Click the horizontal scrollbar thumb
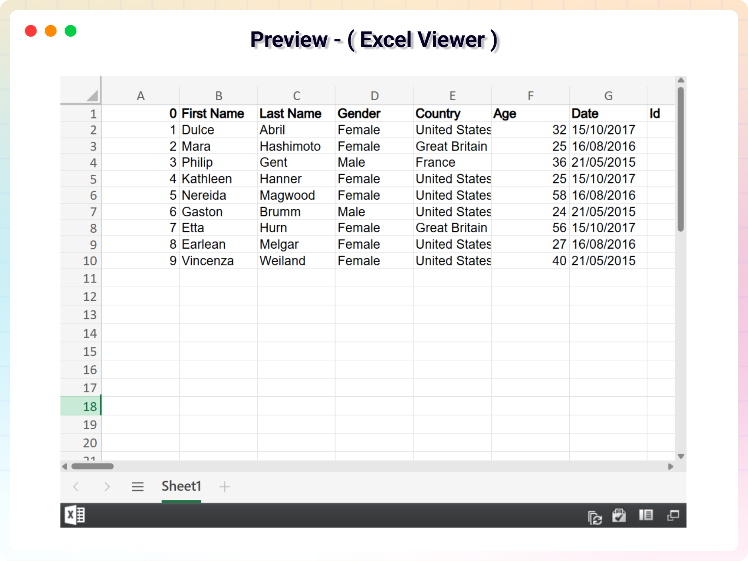748x561 pixels. click(93, 466)
